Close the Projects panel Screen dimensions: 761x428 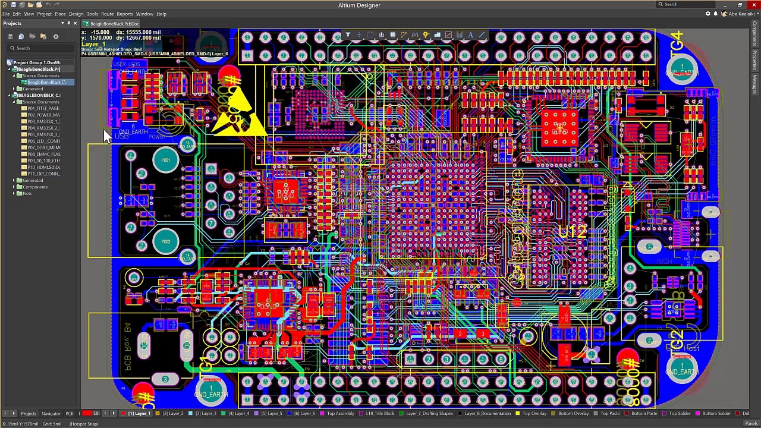pos(75,23)
